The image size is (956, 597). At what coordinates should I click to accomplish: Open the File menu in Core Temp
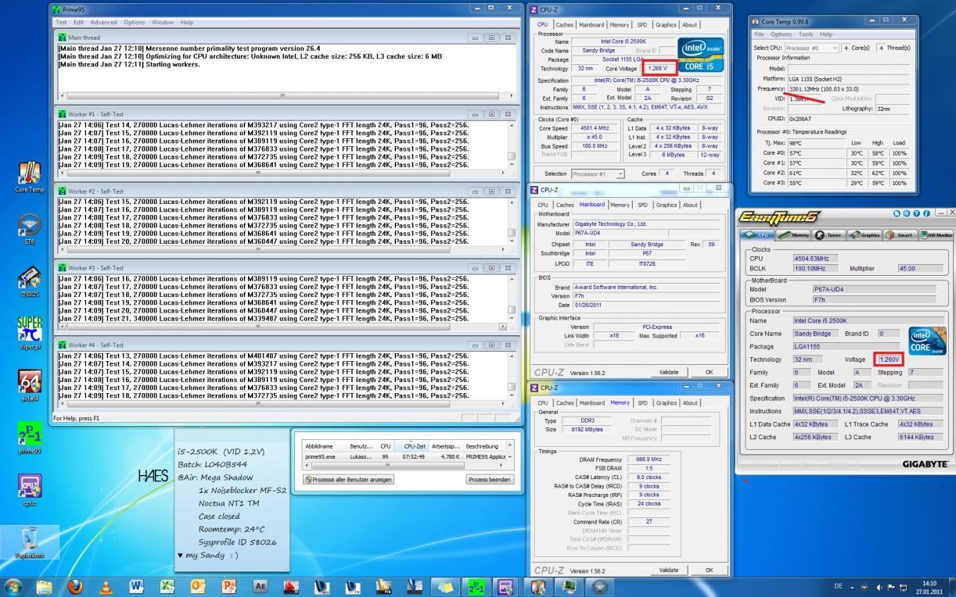pos(760,35)
